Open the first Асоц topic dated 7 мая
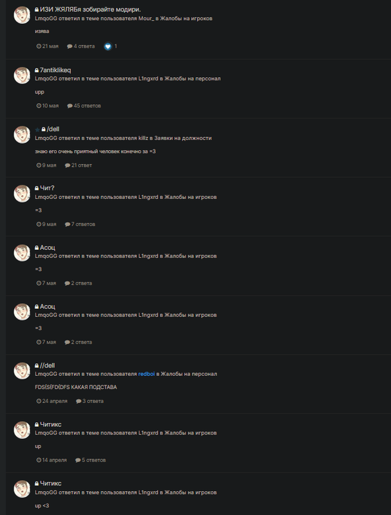 pyautogui.click(x=47, y=247)
